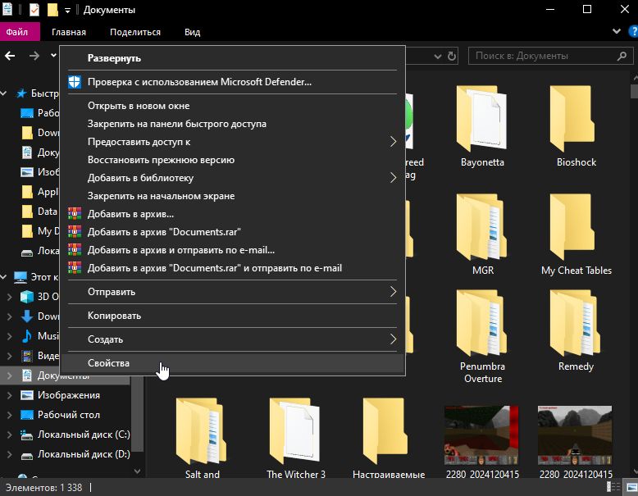Image resolution: width=638 pixels, height=496 pixels.
Task: Click WinRAR icon beside Добавить в архив...
Action: [x=75, y=214]
